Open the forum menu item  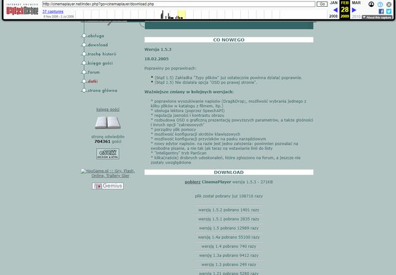(x=93, y=72)
